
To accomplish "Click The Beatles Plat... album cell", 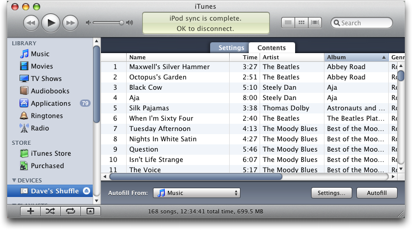I will pos(356,119).
